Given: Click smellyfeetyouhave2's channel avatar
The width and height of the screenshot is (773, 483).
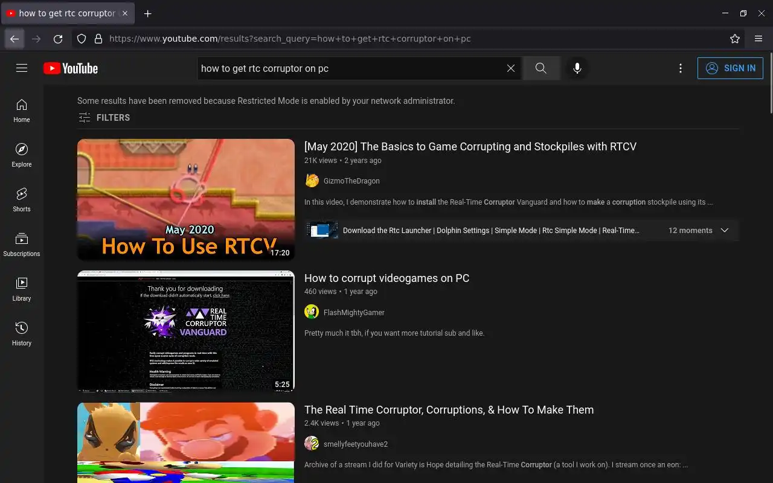Looking at the screenshot, I should tap(312, 444).
